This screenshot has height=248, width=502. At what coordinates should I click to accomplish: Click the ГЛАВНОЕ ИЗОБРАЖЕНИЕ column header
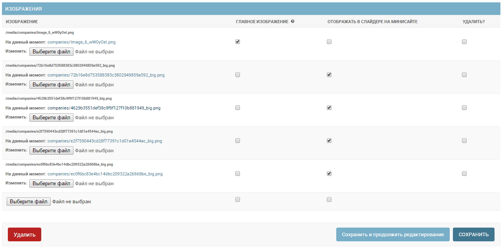tap(262, 22)
